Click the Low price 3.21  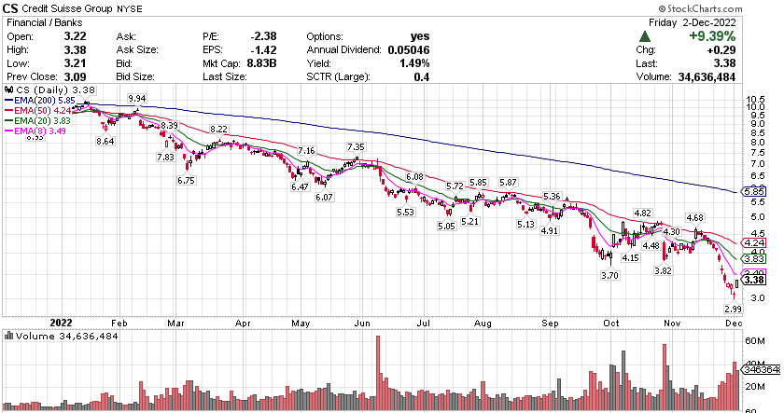75,63
